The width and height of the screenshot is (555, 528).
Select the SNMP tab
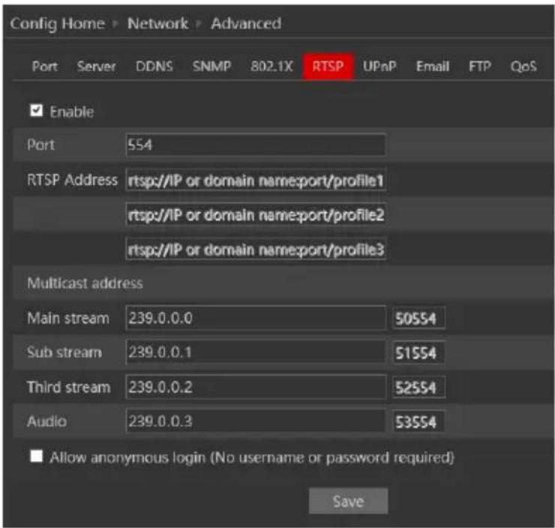click(211, 66)
